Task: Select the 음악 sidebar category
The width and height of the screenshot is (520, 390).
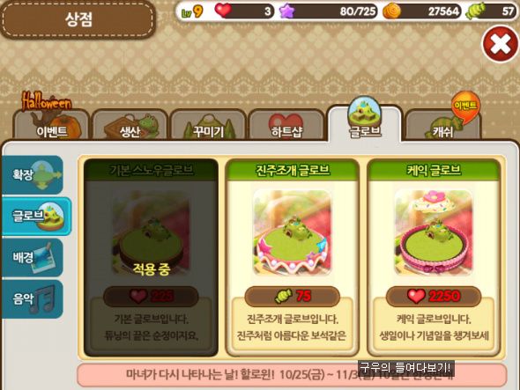Action: pyautogui.click(x=32, y=299)
